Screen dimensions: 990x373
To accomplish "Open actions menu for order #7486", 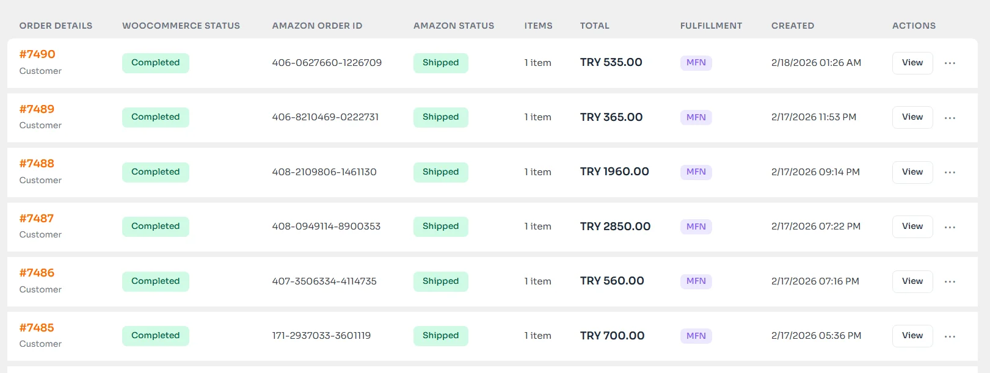I will 950,281.
